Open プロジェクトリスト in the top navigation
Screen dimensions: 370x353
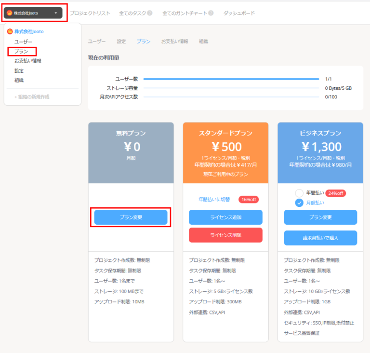click(90, 13)
